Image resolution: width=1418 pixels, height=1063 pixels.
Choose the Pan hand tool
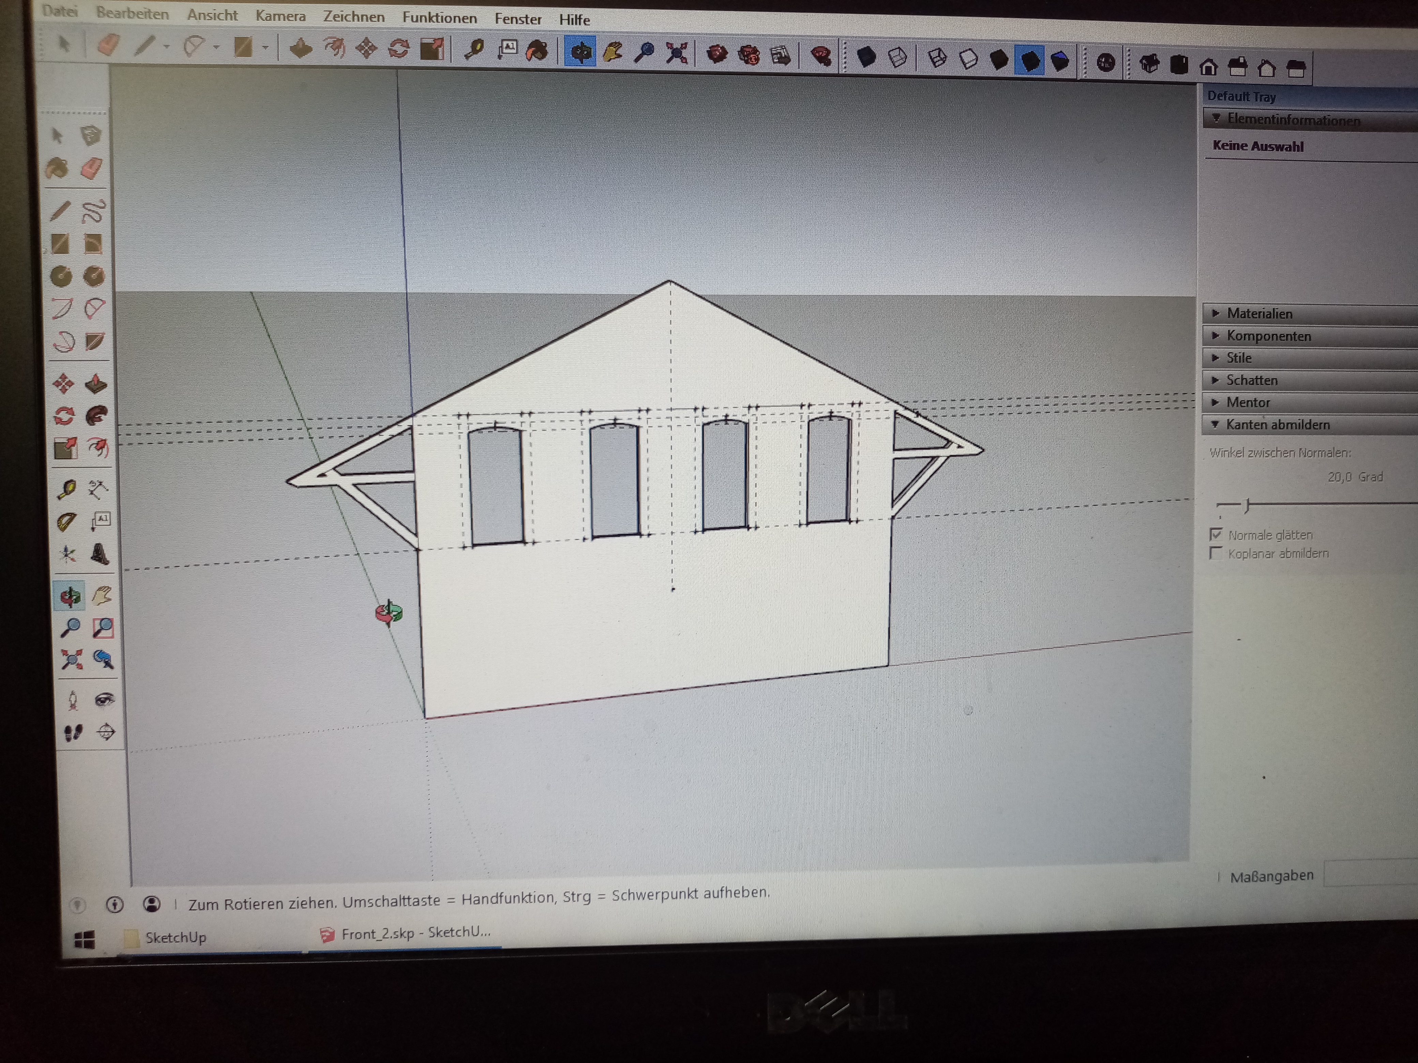click(101, 596)
